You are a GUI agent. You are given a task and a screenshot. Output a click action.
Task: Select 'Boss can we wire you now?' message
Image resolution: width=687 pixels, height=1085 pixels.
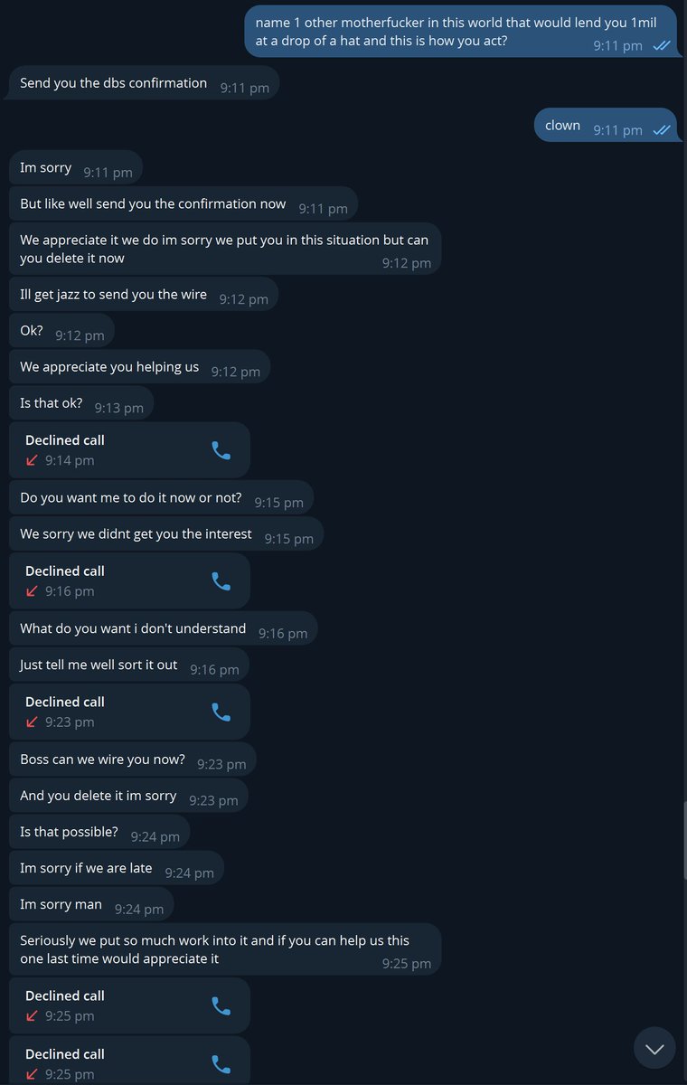pos(133,759)
